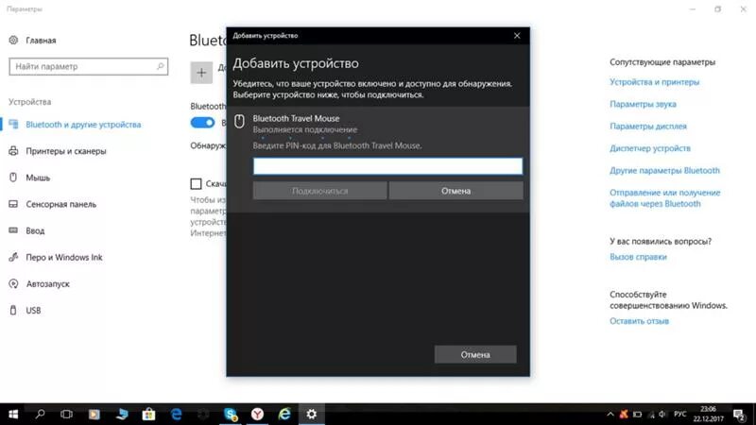Open Перо и Windows Ink section

pos(64,257)
